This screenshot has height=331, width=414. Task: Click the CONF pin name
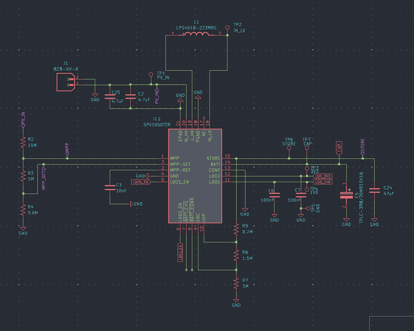click(214, 170)
